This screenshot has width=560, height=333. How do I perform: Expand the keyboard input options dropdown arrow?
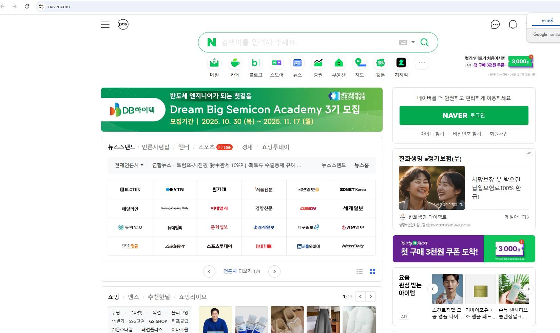click(x=413, y=42)
